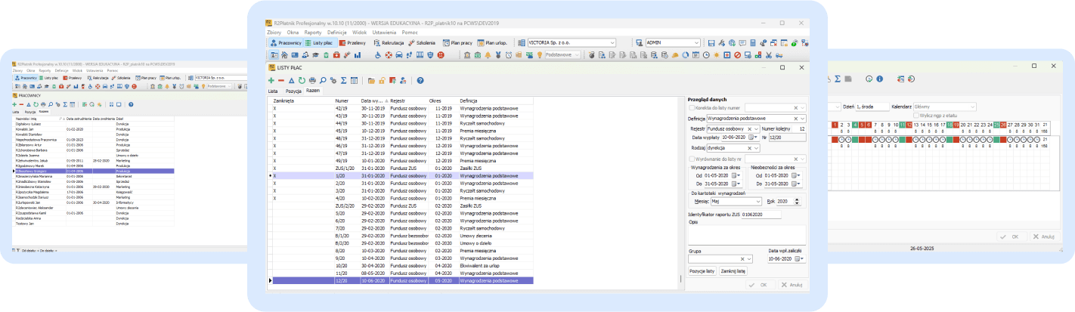This screenshot has height=312, width=1075.
Task: Open help via blue question mark icon
Action: [x=420, y=80]
